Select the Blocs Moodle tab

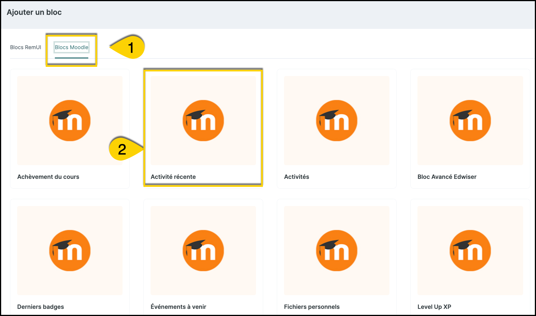click(x=71, y=47)
